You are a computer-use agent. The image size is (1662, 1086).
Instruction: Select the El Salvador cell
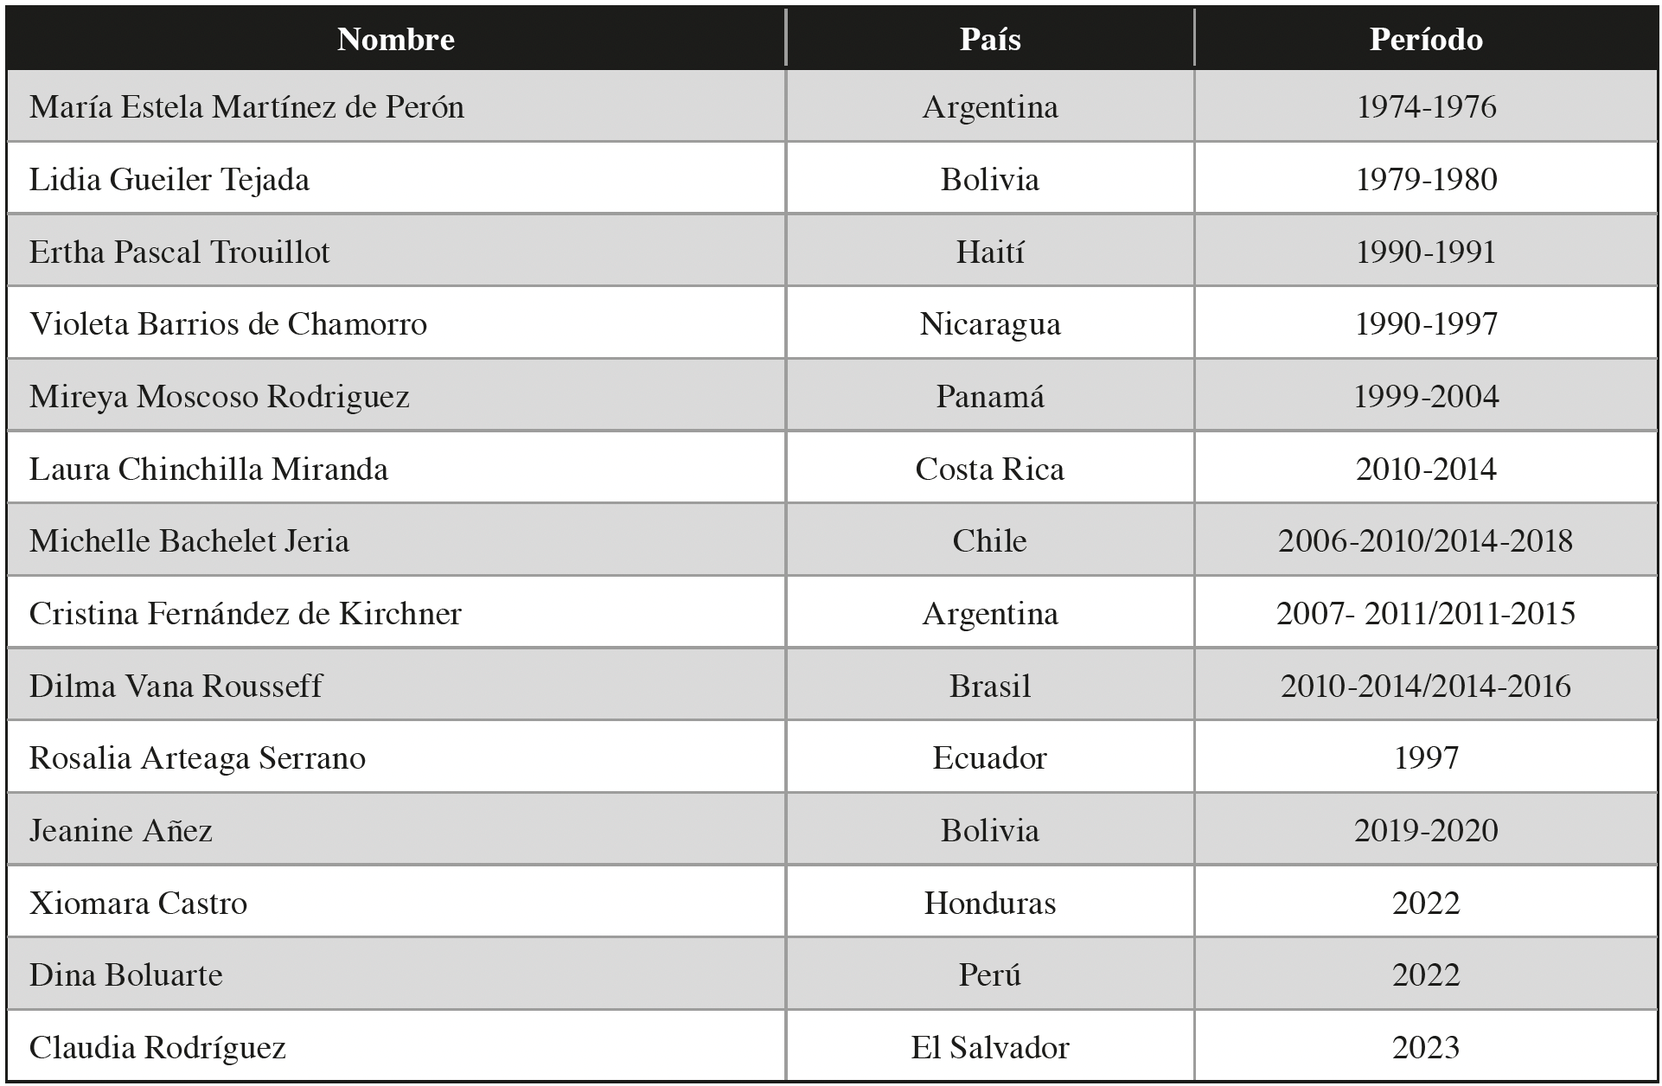pos(989,1047)
